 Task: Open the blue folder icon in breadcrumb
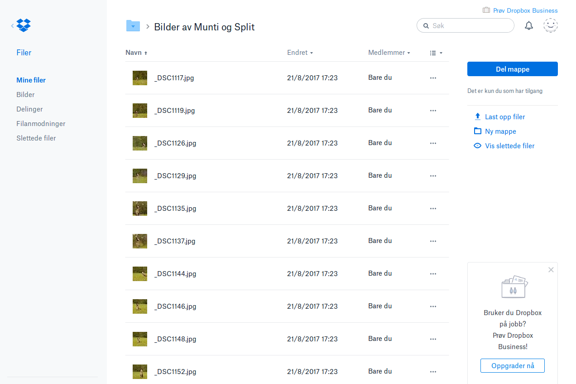coord(133,26)
